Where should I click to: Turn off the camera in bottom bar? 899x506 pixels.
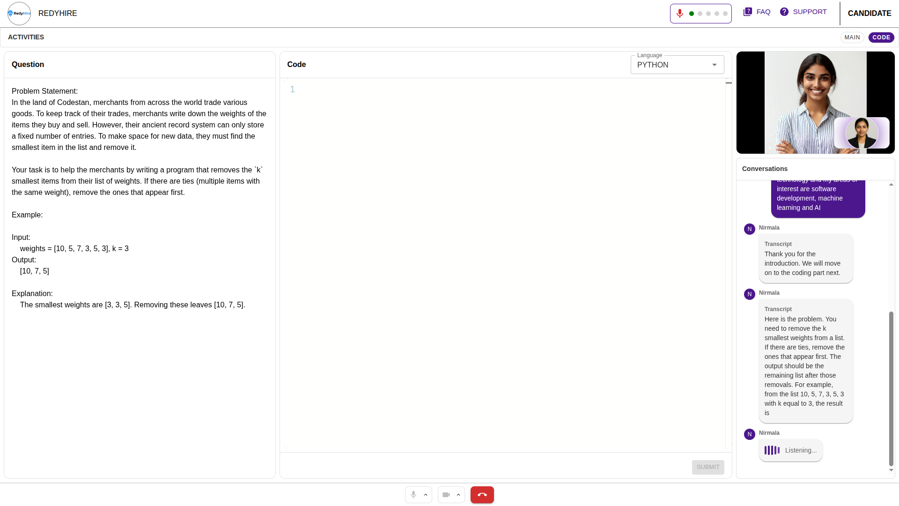pos(446,495)
